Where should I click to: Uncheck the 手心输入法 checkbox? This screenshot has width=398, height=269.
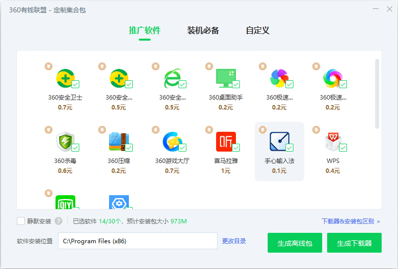pyautogui.click(x=289, y=148)
